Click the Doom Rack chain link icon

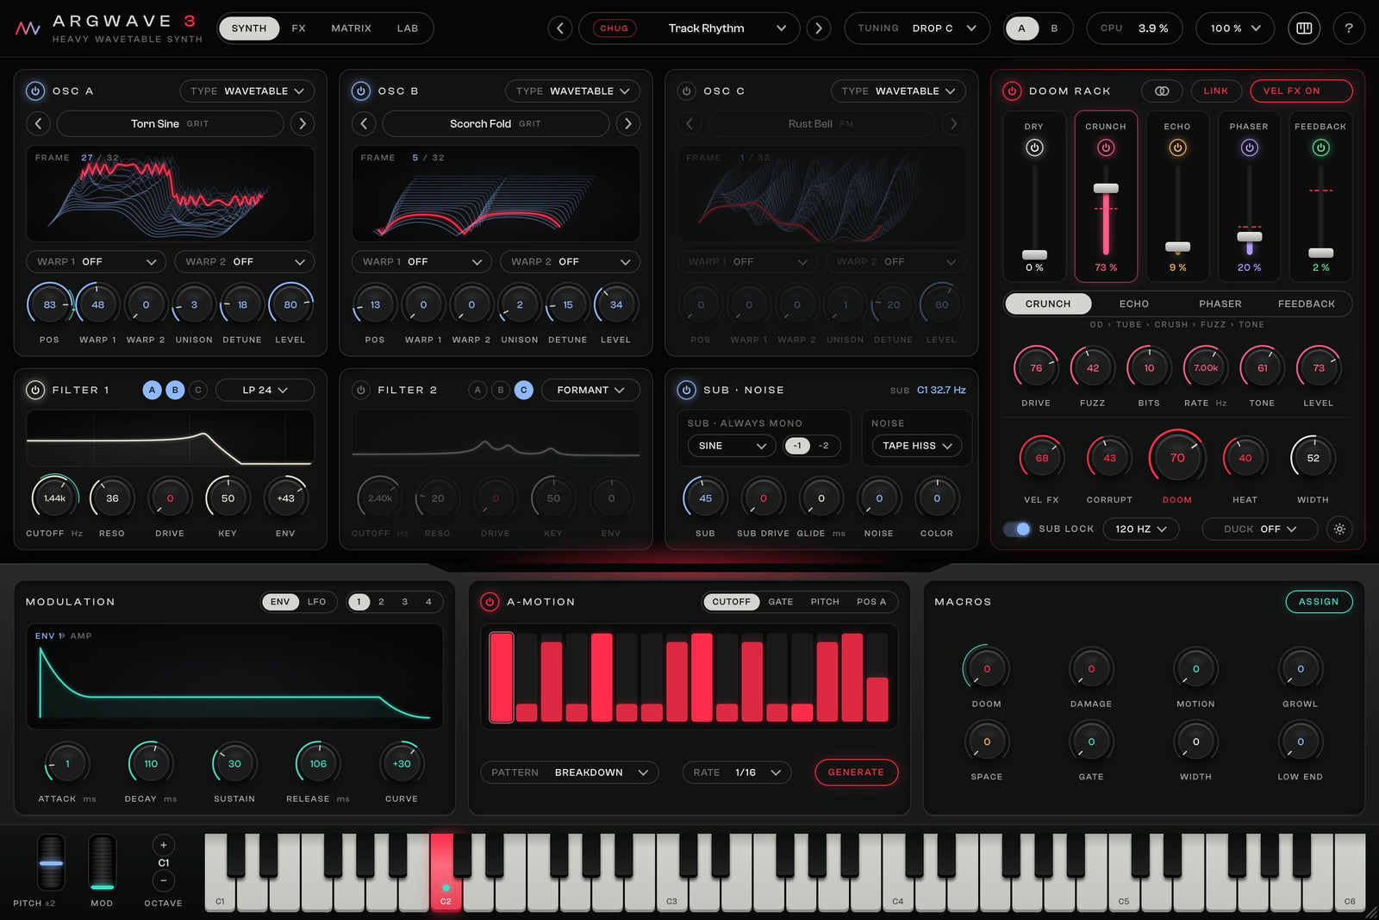pyautogui.click(x=1162, y=91)
